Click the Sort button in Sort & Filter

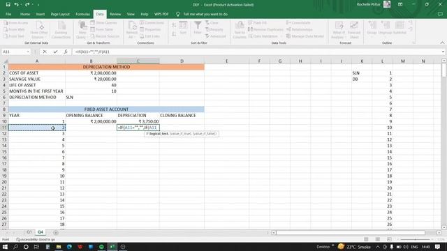[183, 28]
